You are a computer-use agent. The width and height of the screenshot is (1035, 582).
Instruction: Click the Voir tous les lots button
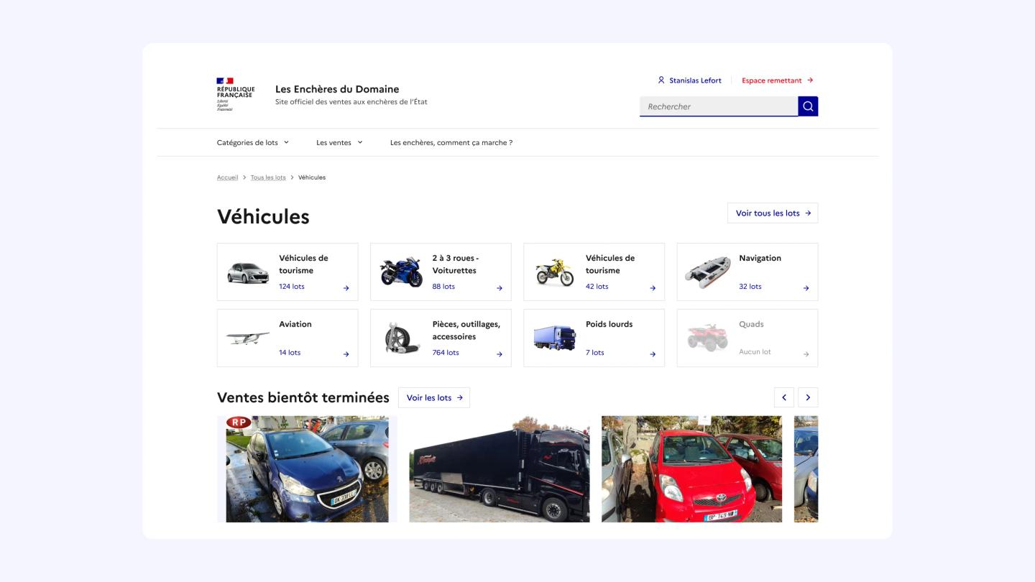(773, 213)
